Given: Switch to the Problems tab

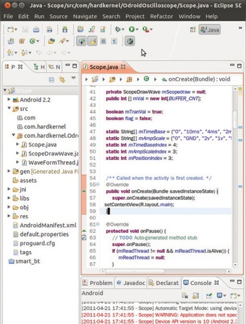Looking at the screenshot, I should 97,283.
